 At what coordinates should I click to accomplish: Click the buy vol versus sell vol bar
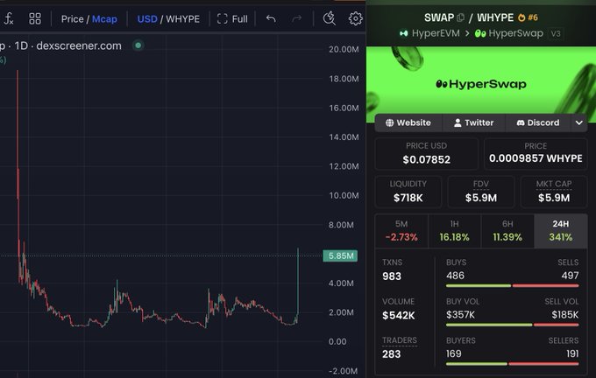click(x=513, y=325)
